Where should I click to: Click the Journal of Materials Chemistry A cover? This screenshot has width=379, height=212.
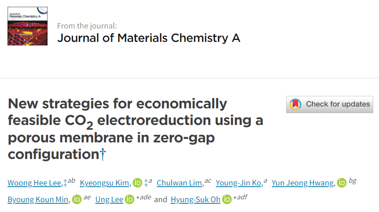pyautogui.click(x=28, y=26)
